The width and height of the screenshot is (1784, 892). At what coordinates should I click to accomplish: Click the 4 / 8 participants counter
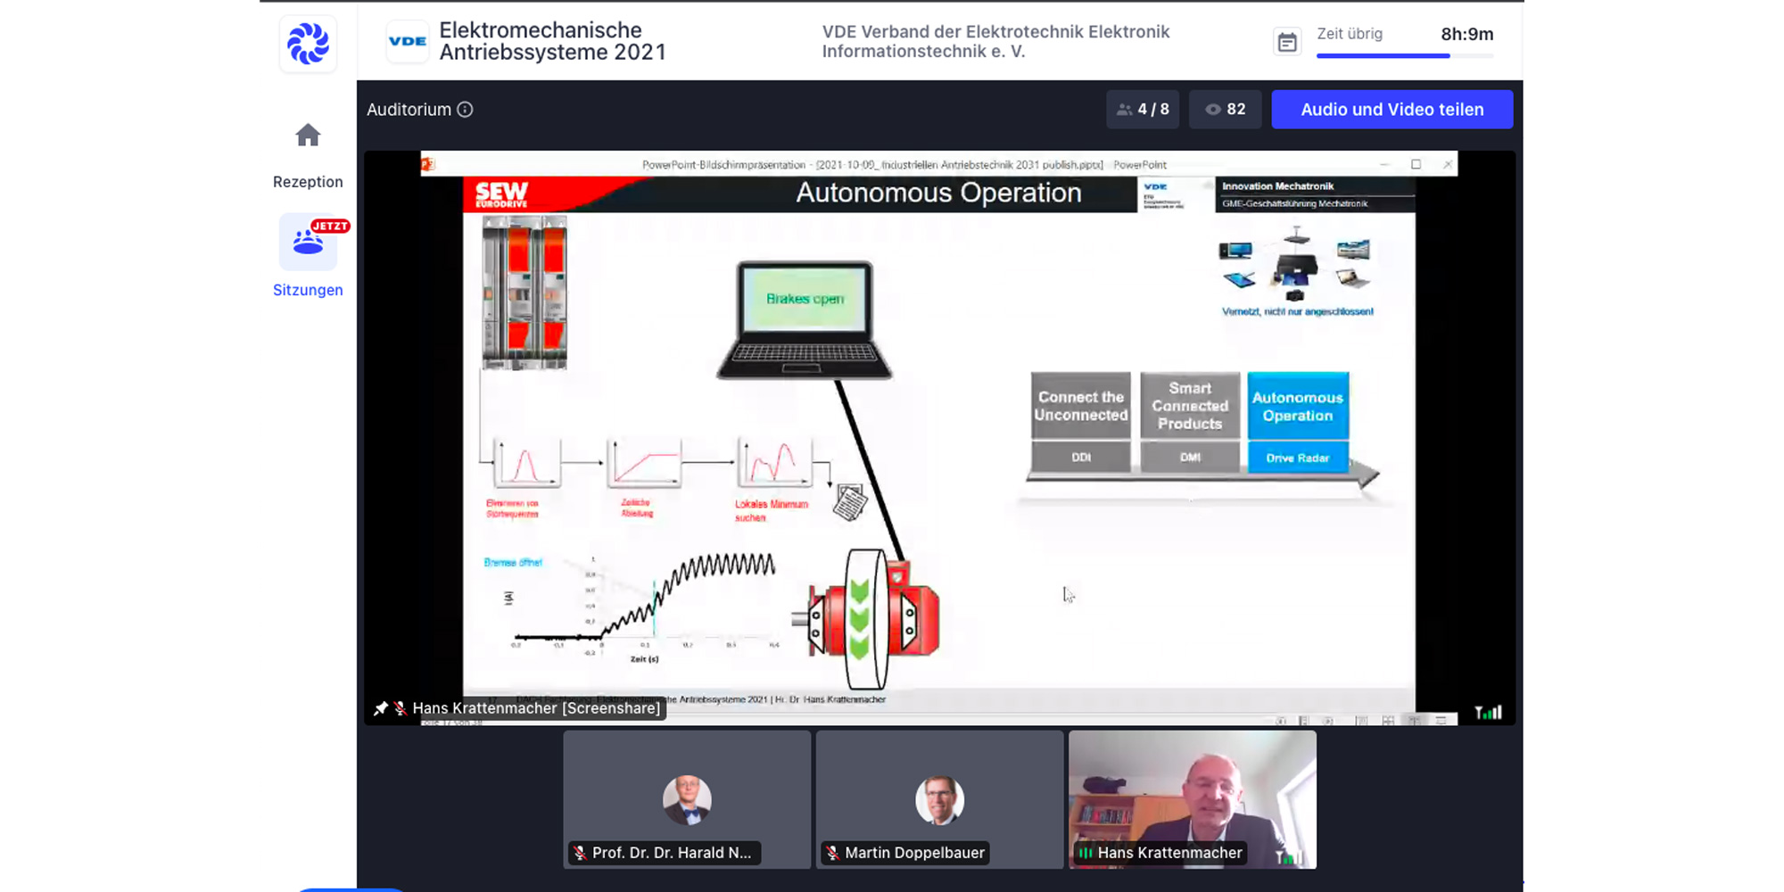click(x=1143, y=109)
